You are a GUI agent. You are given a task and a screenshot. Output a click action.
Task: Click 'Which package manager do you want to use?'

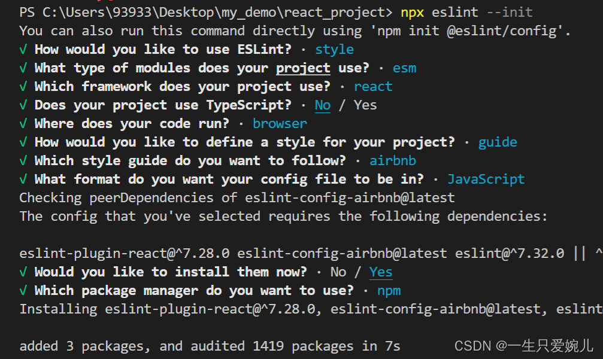click(x=194, y=291)
